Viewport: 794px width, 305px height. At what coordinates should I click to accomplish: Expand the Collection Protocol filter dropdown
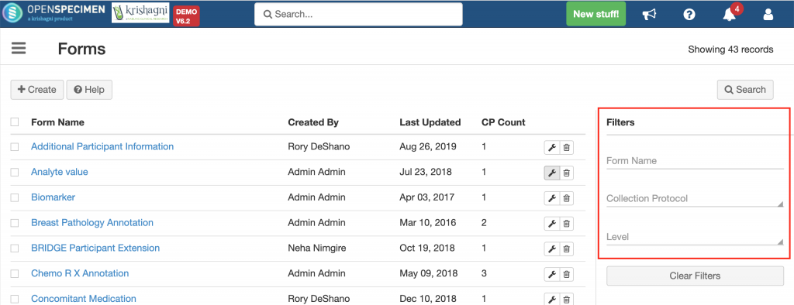(695, 199)
